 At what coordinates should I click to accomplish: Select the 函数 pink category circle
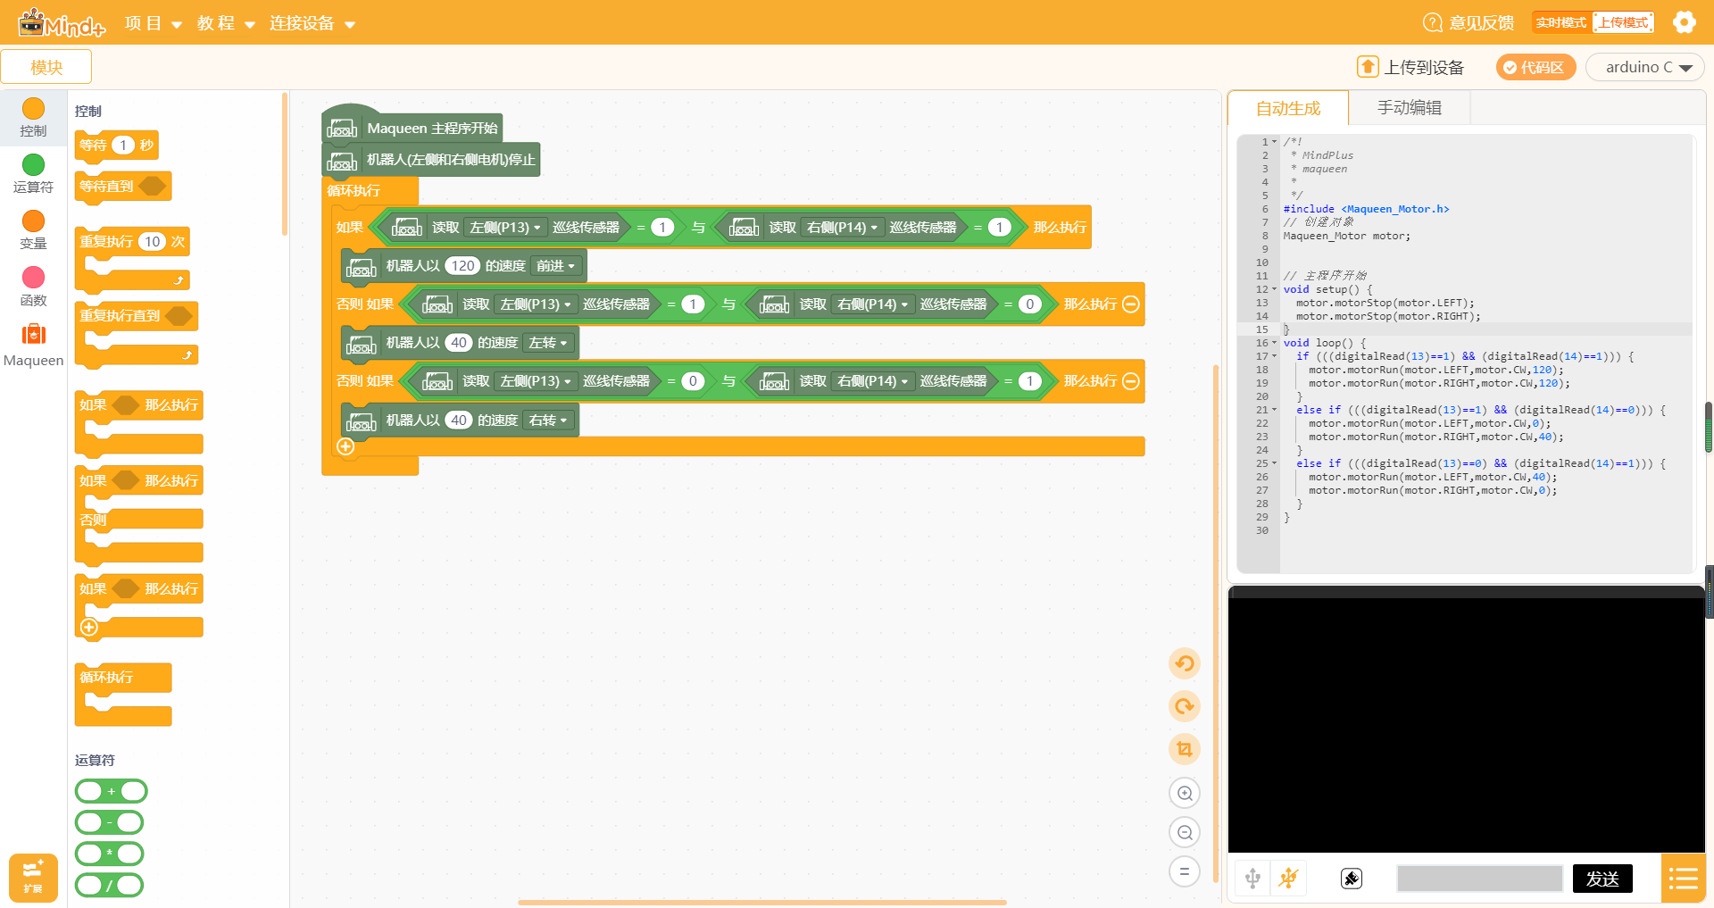tap(33, 278)
